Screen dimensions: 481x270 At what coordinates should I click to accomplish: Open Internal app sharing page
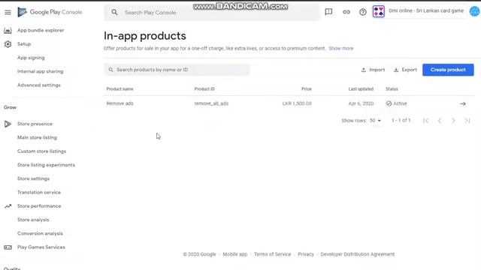[x=40, y=71]
